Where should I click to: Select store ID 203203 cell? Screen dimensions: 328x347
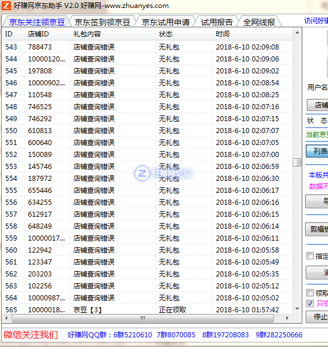[40, 274]
